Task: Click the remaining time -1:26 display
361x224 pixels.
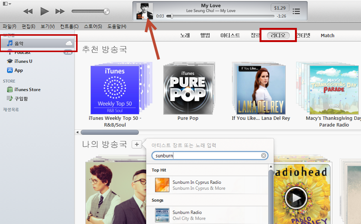Action: click(281, 16)
